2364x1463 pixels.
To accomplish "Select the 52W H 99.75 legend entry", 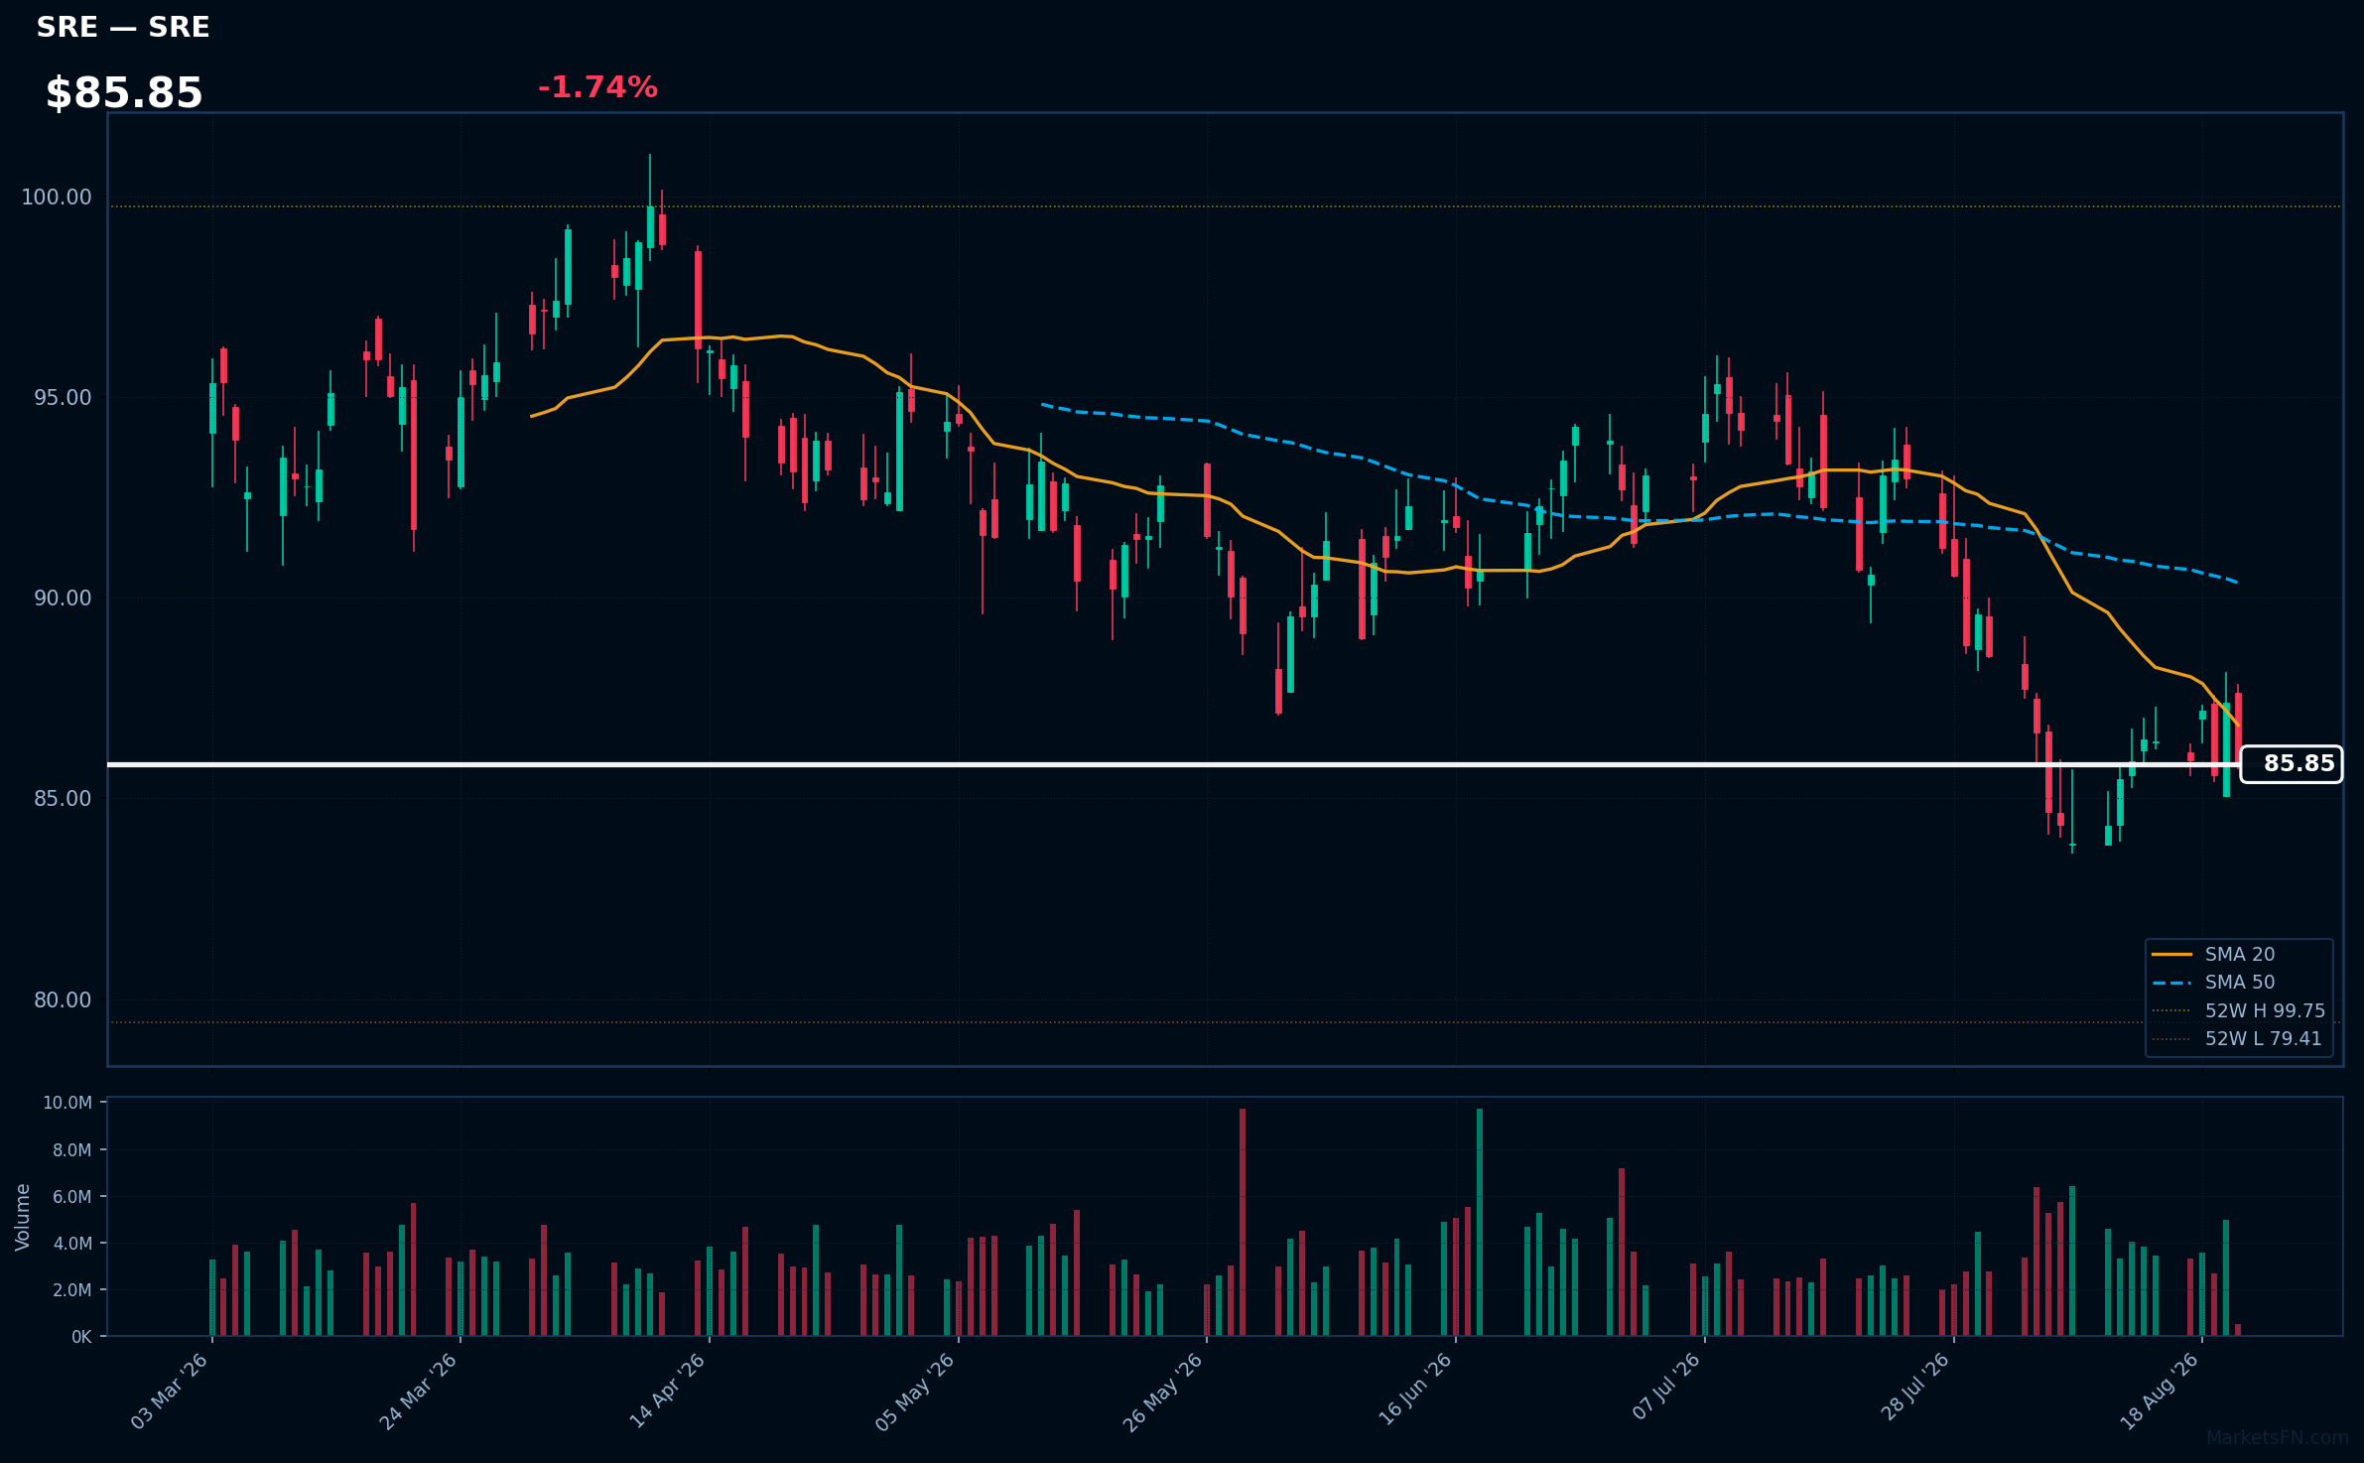I will 2238,1010.
